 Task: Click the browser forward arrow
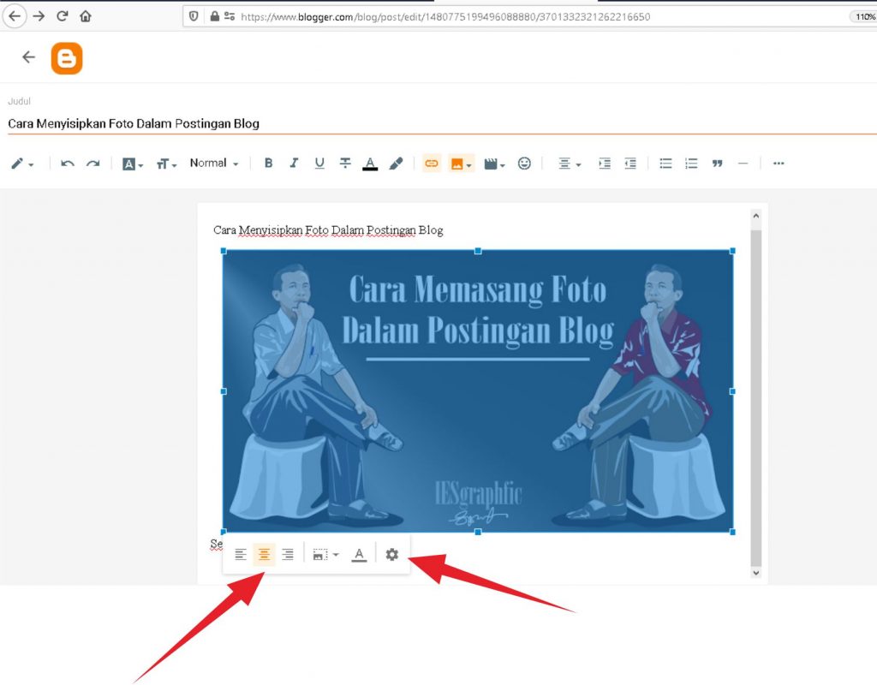coord(39,16)
